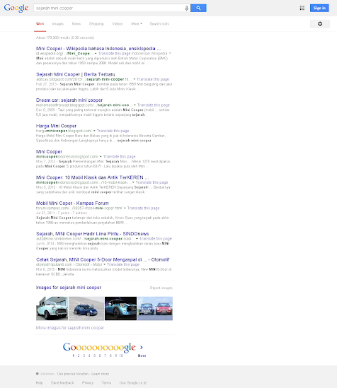Viewport: 337px width, 388px height.
Task: Expand the More search menu
Action: coord(137,24)
